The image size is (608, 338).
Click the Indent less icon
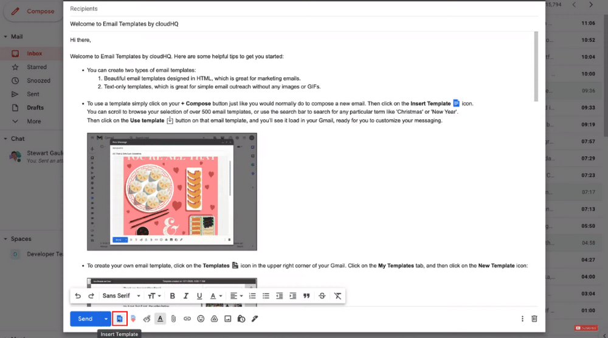pos(279,295)
